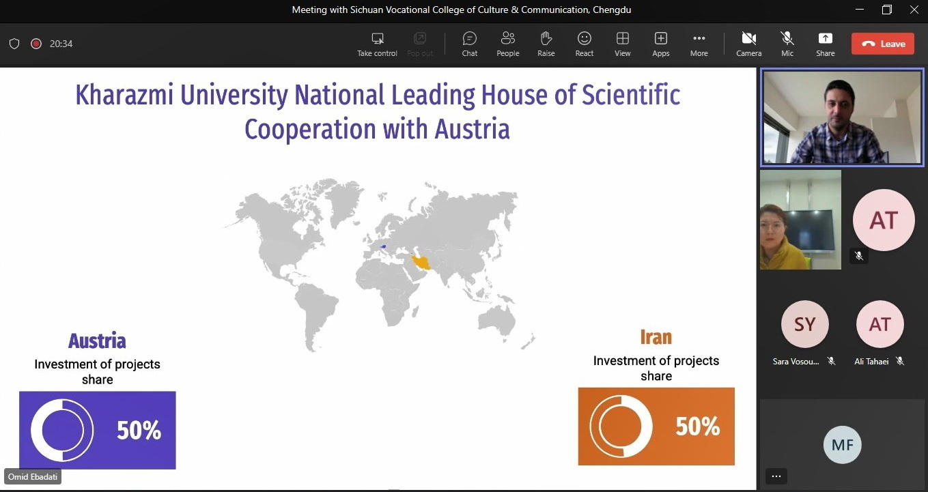Open the MF tile's three-dot menu
Image resolution: width=928 pixels, height=492 pixels.
pos(776,476)
